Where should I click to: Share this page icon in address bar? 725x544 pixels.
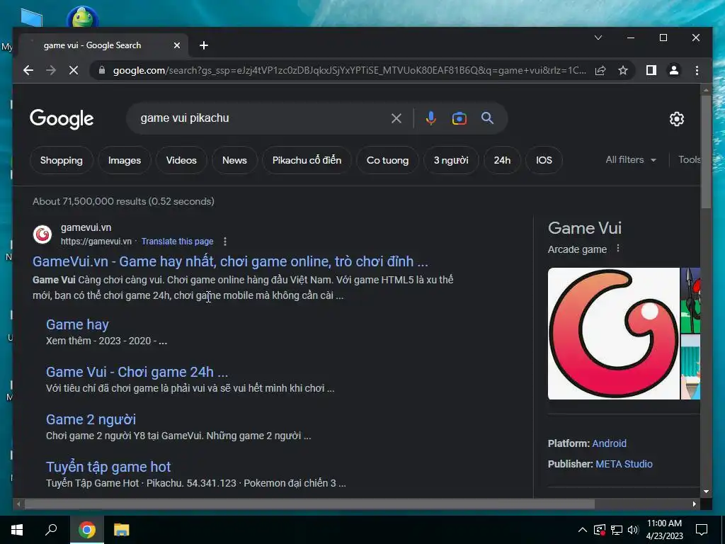tap(600, 70)
